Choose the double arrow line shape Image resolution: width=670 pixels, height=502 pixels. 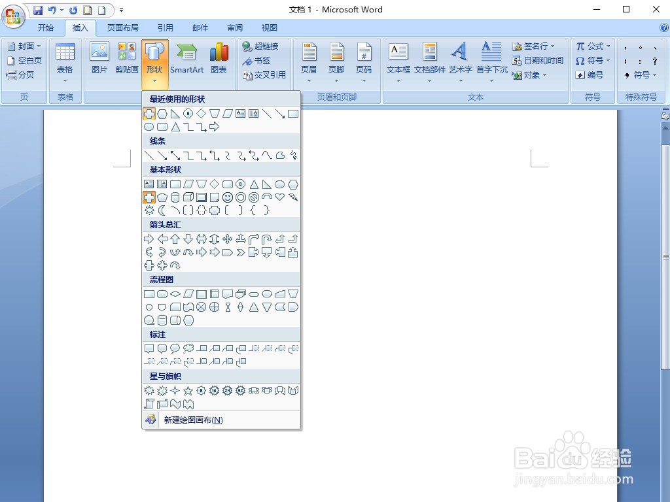[175, 156]
